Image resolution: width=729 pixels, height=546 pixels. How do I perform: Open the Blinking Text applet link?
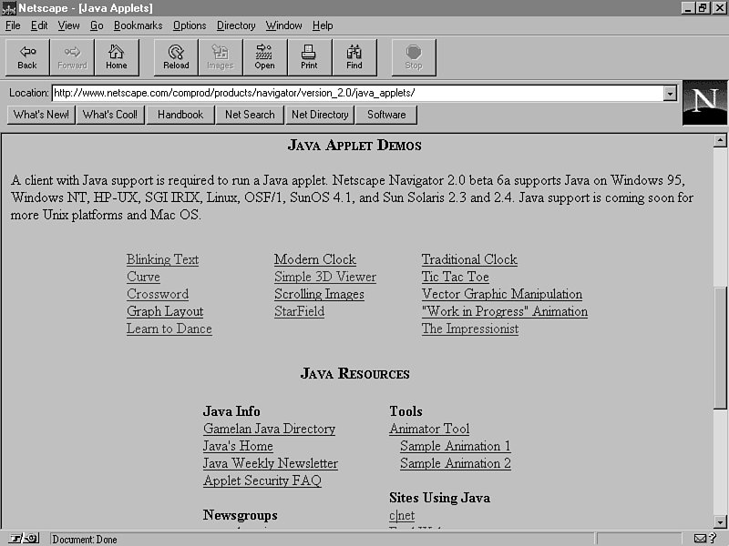click(163, 259)
